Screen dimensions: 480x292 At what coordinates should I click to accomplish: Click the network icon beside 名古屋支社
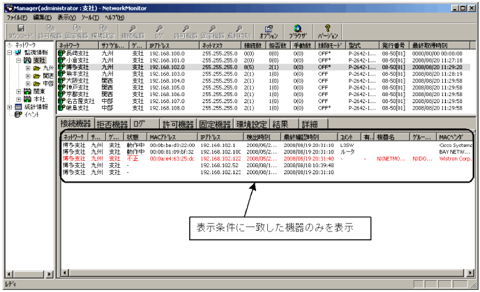click(61, 101)
